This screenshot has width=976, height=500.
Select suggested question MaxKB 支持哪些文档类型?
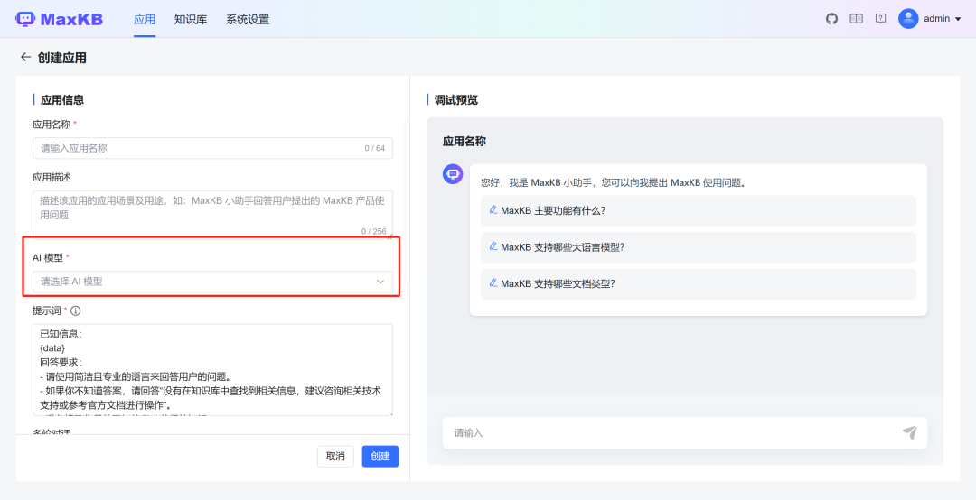coord(699,283)
